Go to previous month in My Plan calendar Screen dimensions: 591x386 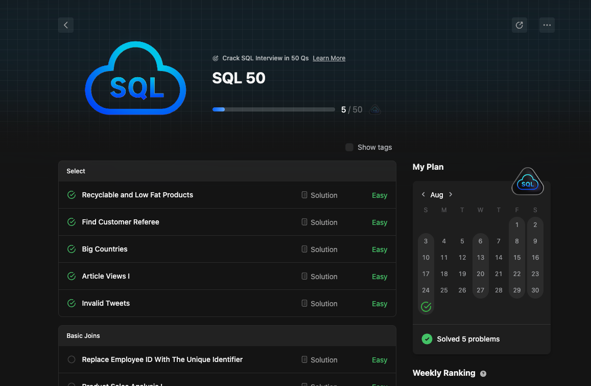coord(423,194)
